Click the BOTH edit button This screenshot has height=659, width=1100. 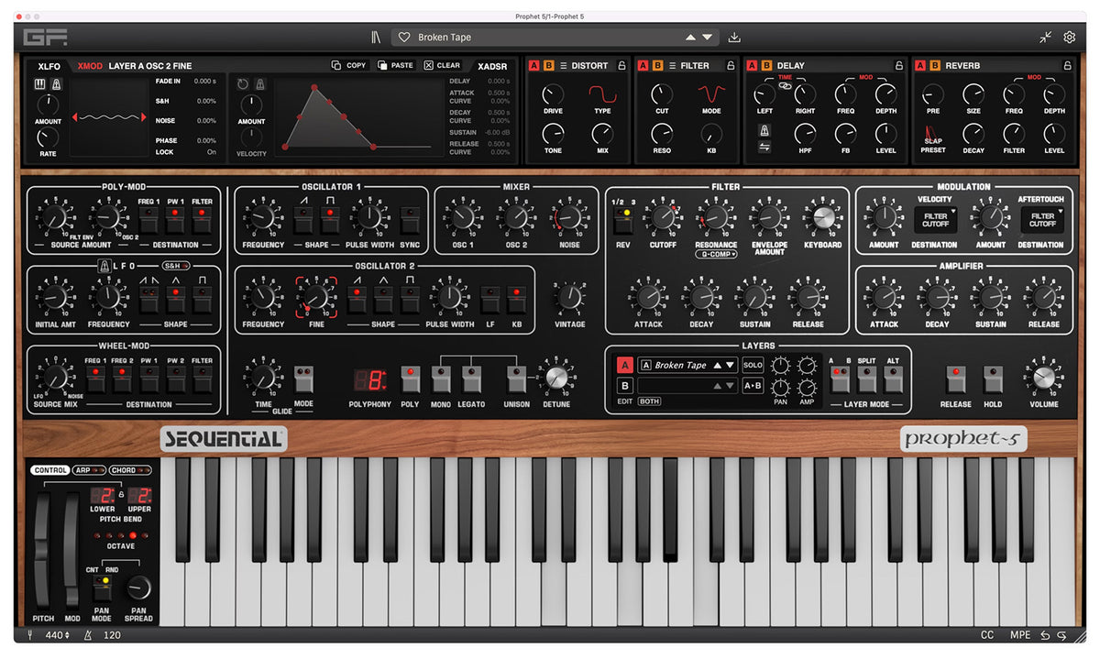(649, 401)
